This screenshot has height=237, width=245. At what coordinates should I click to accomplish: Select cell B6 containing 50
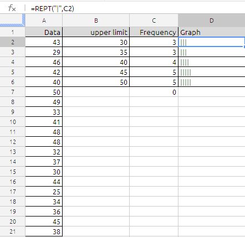pos(96,82)
